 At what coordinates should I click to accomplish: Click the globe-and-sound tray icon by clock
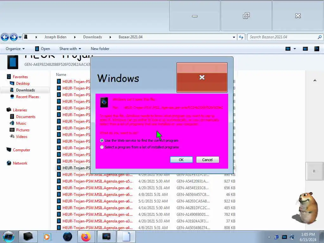coord(292,237)
